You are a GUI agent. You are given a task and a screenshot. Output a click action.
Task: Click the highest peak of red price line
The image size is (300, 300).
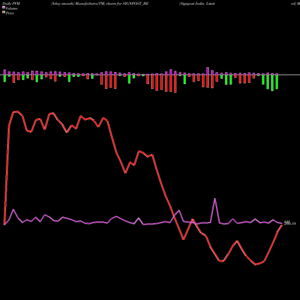17,112
